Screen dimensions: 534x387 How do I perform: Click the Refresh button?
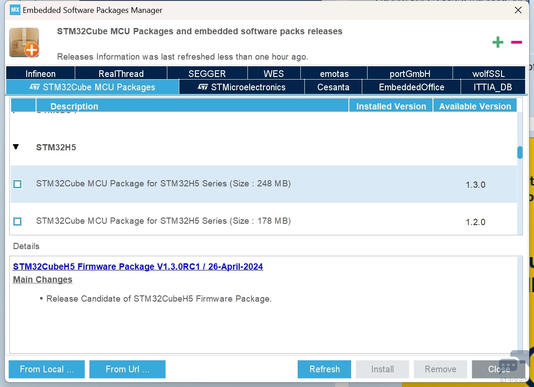[x=324, y=369]
